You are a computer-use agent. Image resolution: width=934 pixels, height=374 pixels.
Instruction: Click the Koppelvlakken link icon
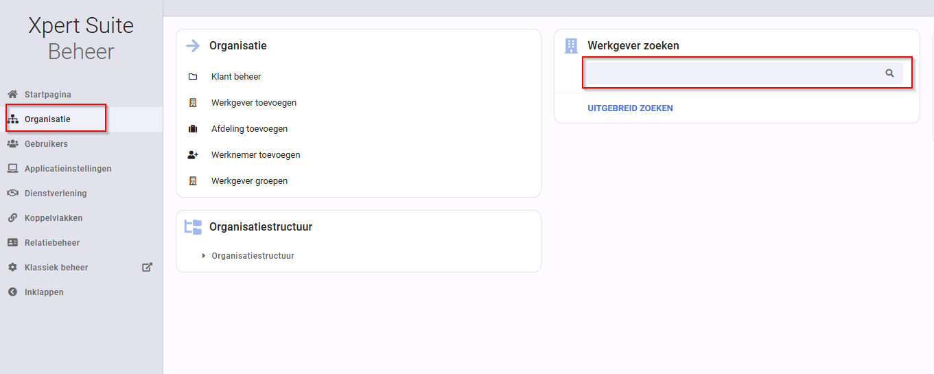point(12,218)
